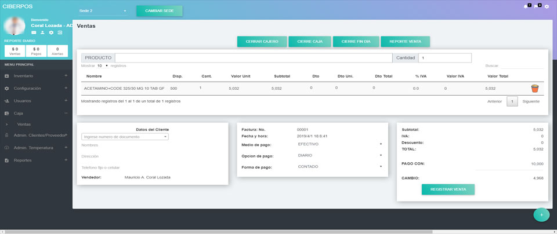
Task: Open Inventario in main menu
Action: pyautogui.click(x=23, y=76)
